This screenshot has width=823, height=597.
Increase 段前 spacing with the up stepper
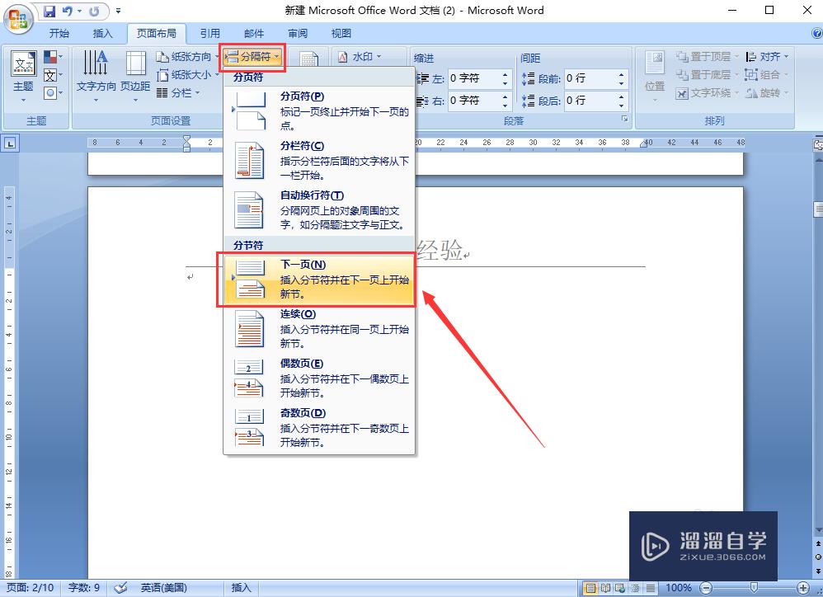[x=621, y=75]
